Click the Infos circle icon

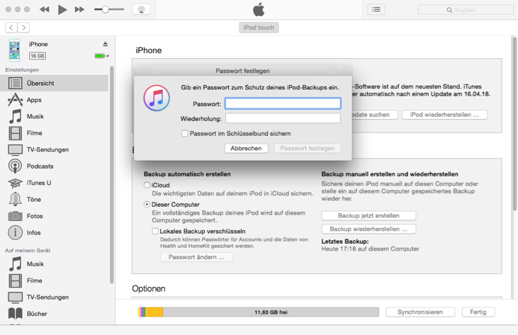click(x=15, y=233)
